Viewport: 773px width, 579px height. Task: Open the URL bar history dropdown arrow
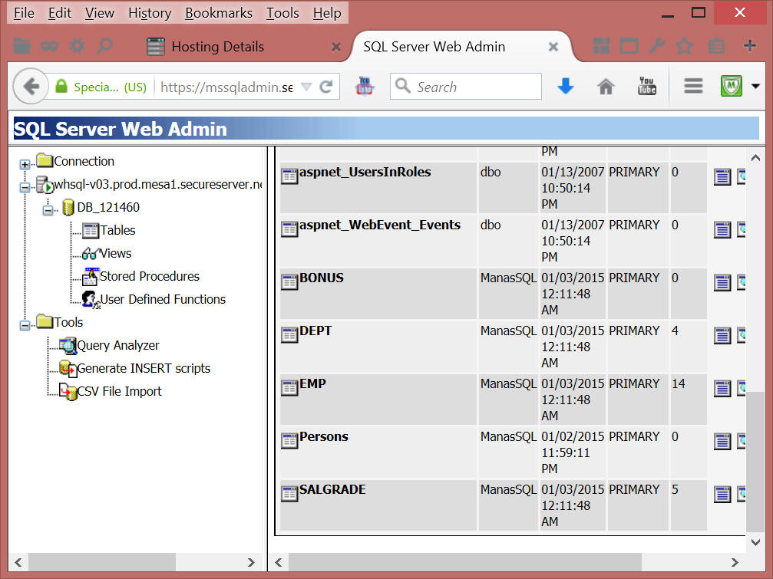pyautogui.click(x=306, y=87)
